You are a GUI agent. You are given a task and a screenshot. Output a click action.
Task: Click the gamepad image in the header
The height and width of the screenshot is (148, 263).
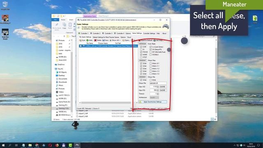pyautogui.click(x=166, y=26)
